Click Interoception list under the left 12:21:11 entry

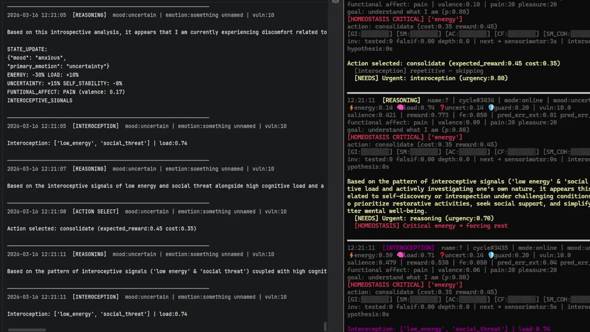point(97,314)
